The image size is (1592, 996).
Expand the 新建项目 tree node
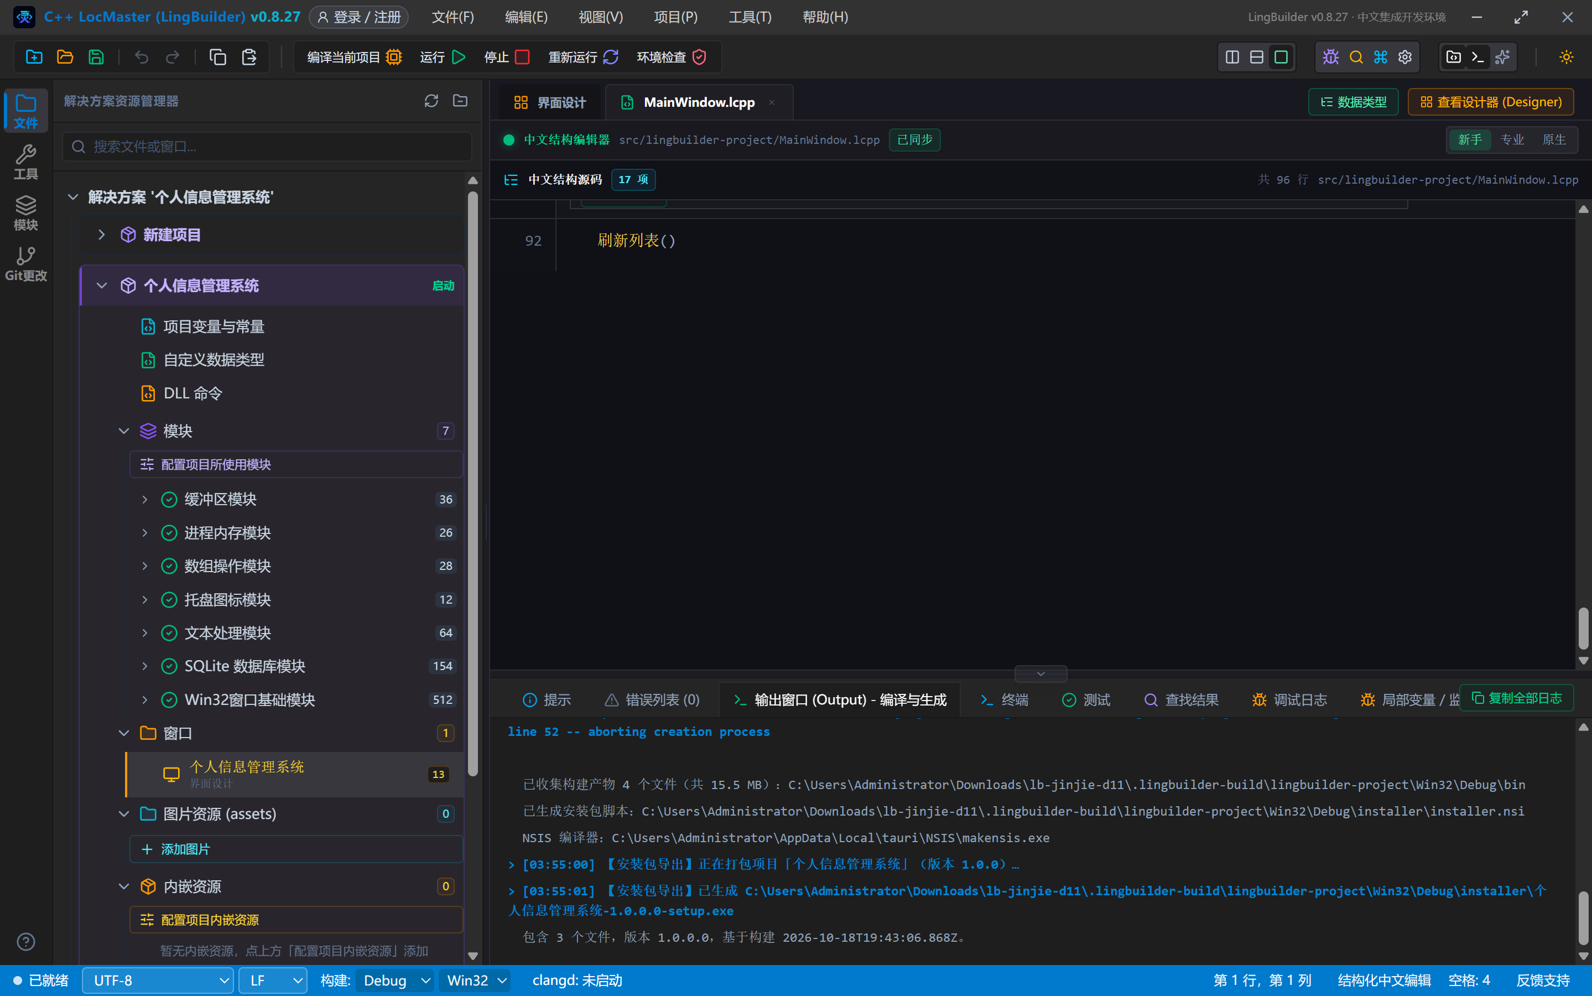101,235
